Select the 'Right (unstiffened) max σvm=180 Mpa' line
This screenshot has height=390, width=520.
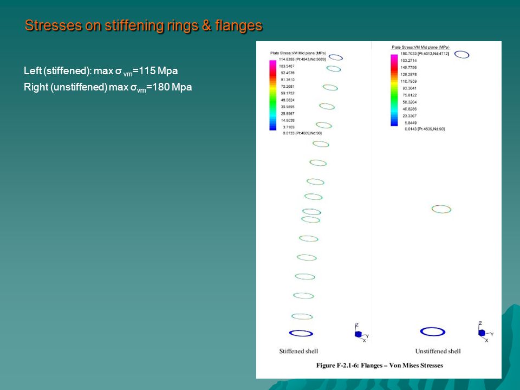click(x=108, y=87)
